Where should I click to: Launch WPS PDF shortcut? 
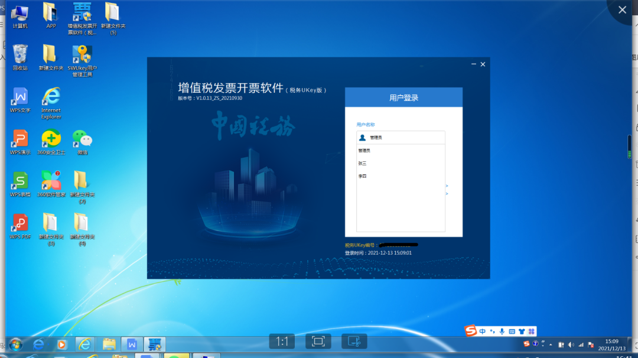click(20, 227)
